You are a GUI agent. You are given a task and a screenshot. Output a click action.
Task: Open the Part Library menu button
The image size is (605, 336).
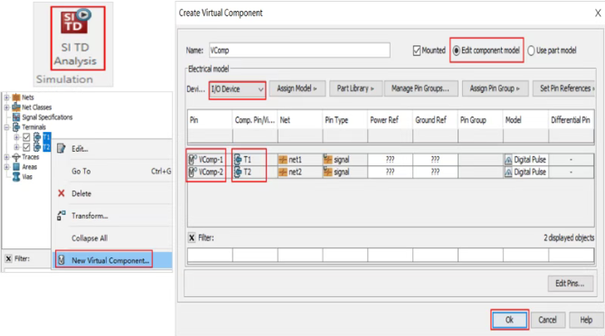pos(355,89)
